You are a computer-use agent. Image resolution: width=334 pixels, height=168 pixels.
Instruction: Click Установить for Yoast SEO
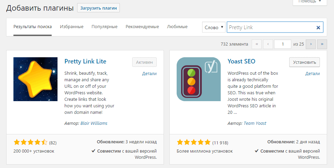click(x=304, y=62)
